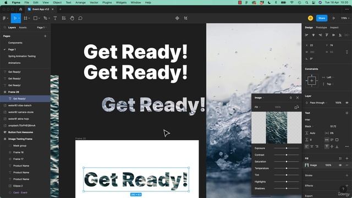Go to Figma home tab icon
352x198 pixels.
pos(21,9)
